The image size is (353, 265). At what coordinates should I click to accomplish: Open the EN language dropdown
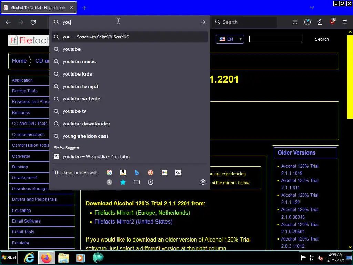230,39
